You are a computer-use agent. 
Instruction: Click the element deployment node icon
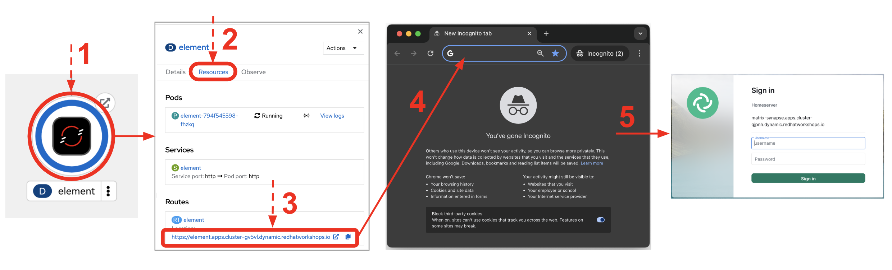[x=72, y=136]
